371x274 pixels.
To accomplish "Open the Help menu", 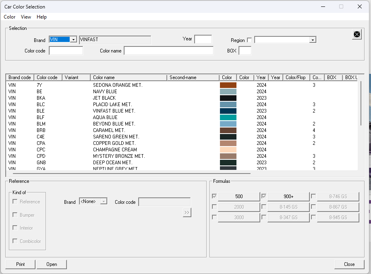I will tap(41, 17).
